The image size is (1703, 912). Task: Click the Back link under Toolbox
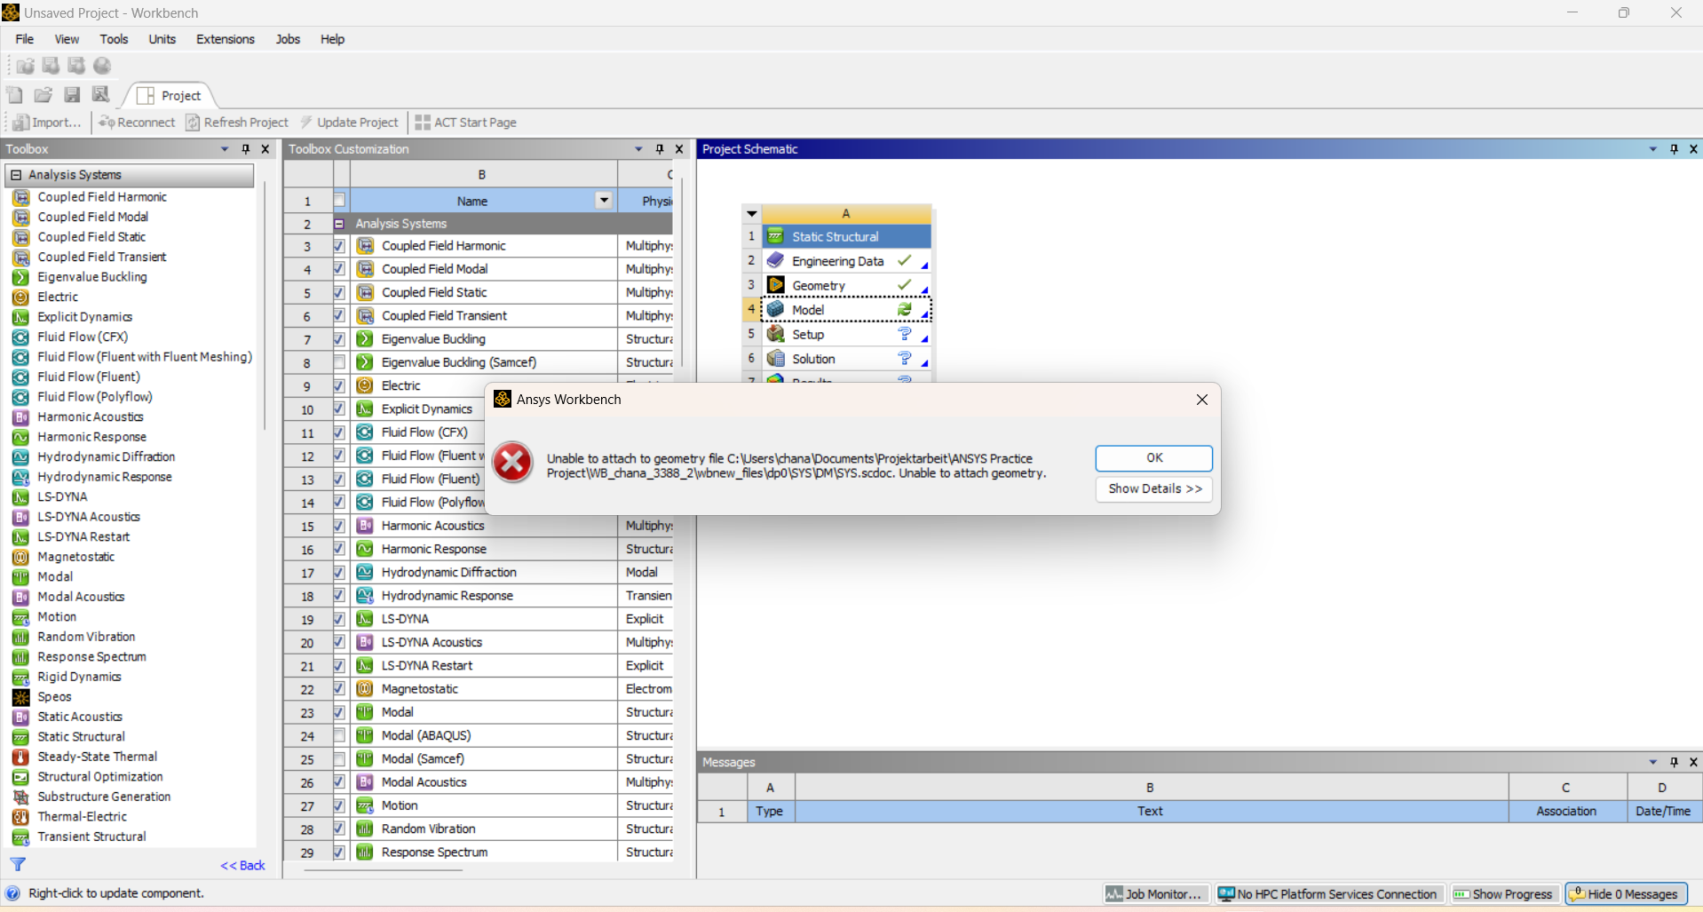243,866
